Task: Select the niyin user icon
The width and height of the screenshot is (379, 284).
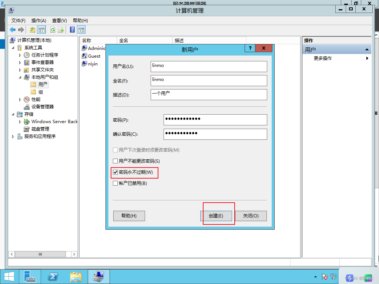Action: coord(84,64)
